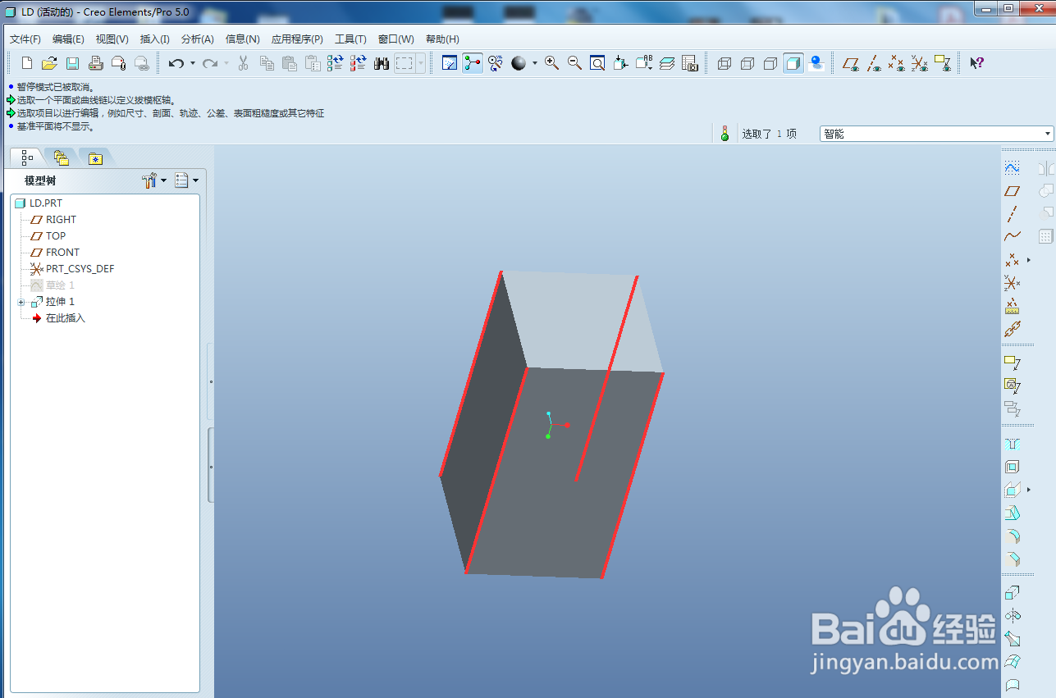Viewport: 1056px width, 698px height.
Task: Open the 智能 selection filter dropdown
Action: pos(936,134)
